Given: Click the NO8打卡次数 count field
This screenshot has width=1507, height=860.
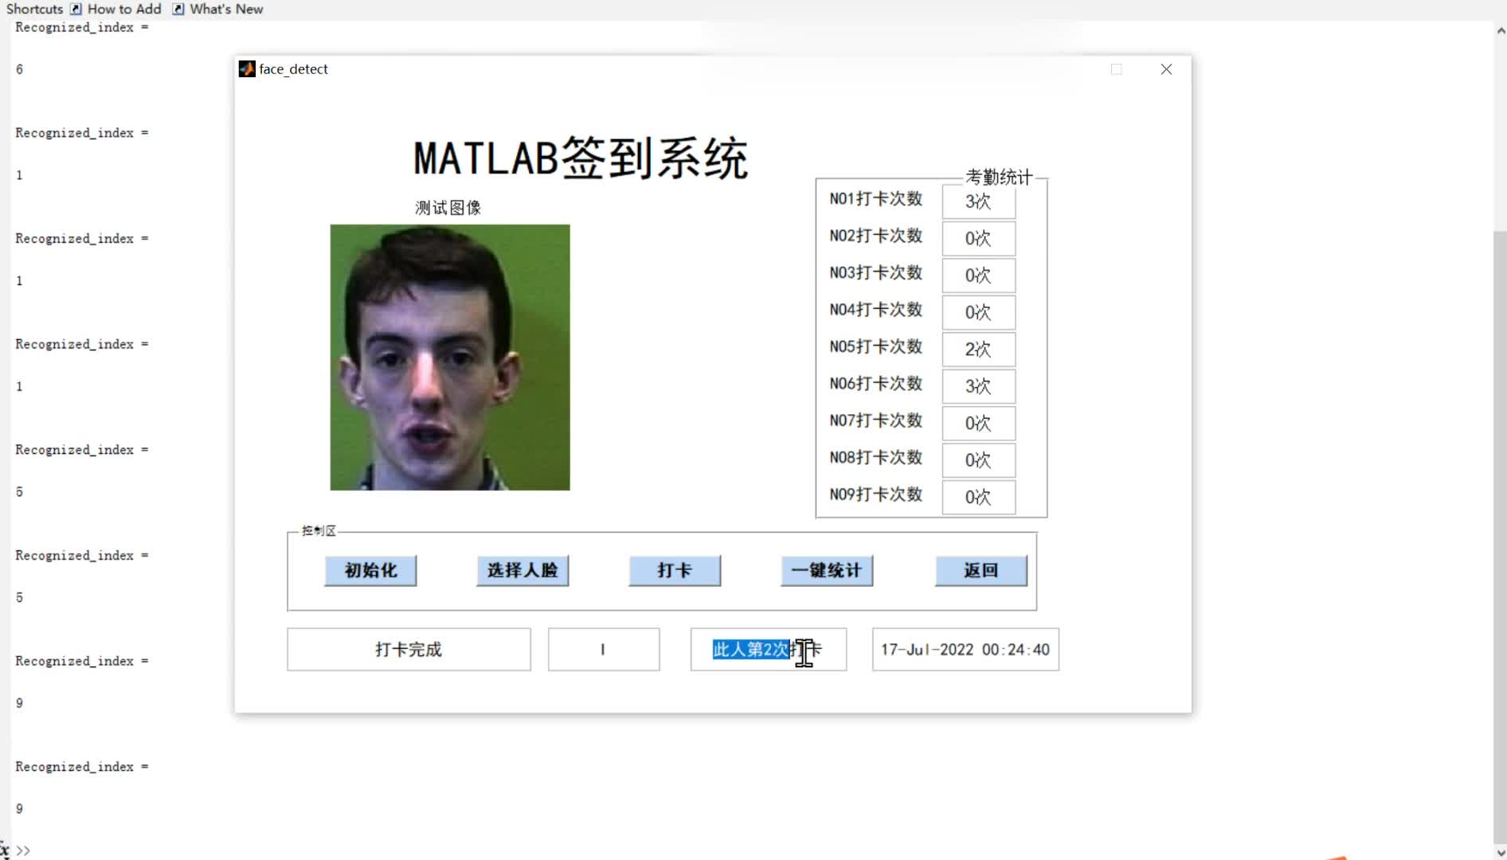Looking at the screenshot, I should tap(978, 460).
